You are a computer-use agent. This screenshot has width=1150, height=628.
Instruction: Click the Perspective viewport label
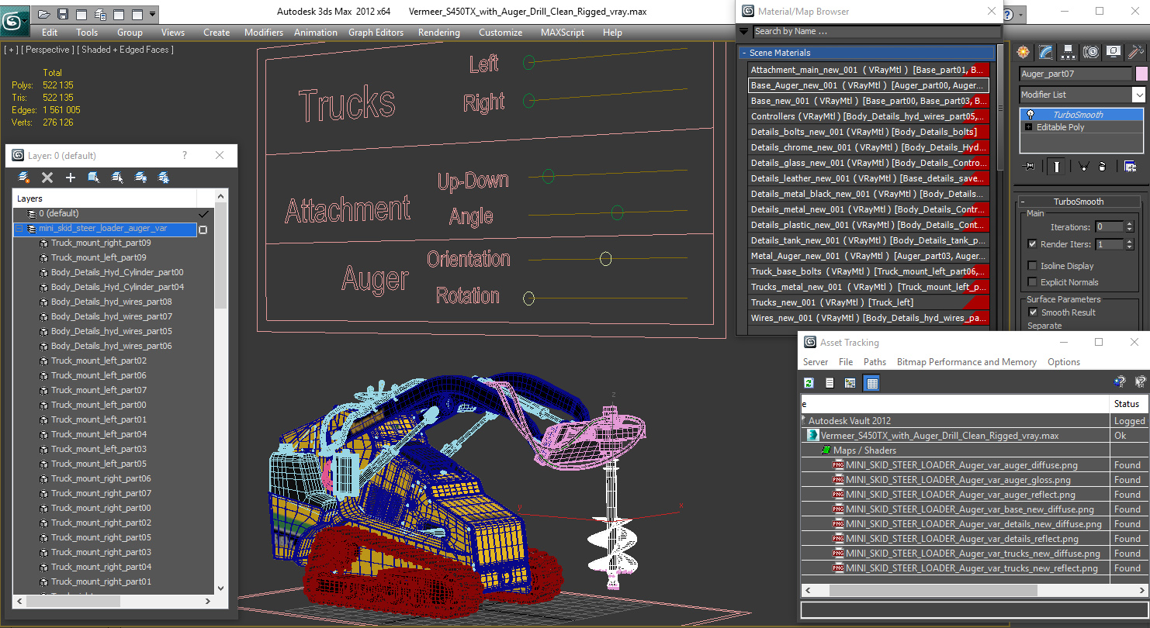click(x=48, y=50)
